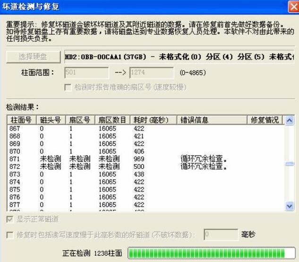Select the row for cylinder 874
This screenshot has width=299, height=262.
pyautogui.click(x=146, y=182)
